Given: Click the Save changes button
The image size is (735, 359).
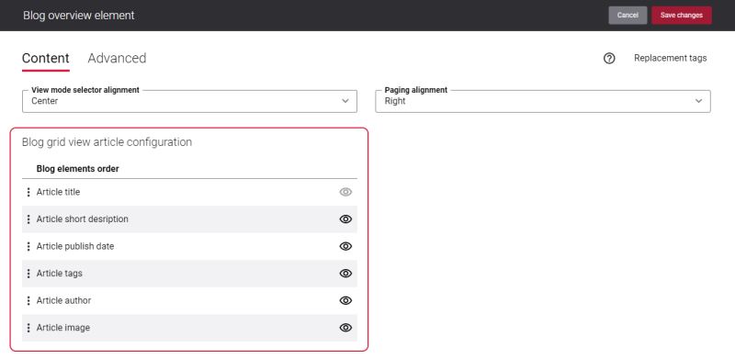Looking at the screenshot, I should pyautogui.click(x=682, y=16).
